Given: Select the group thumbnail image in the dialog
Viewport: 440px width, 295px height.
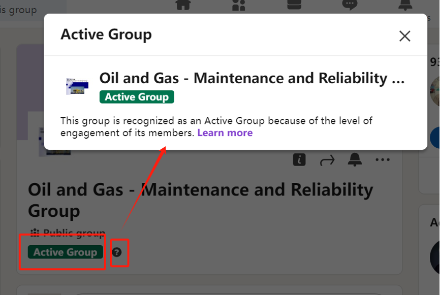Looking at the screenshot, I should click(77, 86).
